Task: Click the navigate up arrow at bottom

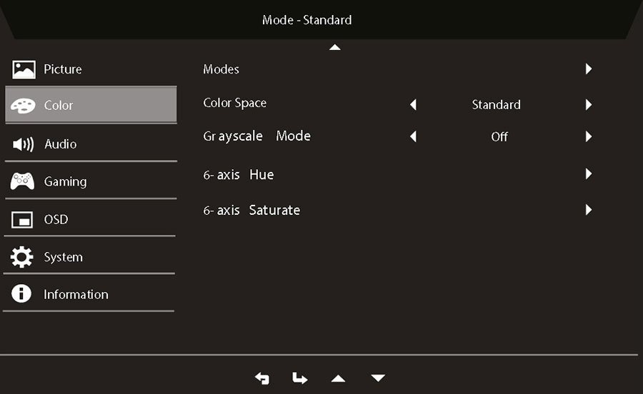Action: (x=338, y=378)
